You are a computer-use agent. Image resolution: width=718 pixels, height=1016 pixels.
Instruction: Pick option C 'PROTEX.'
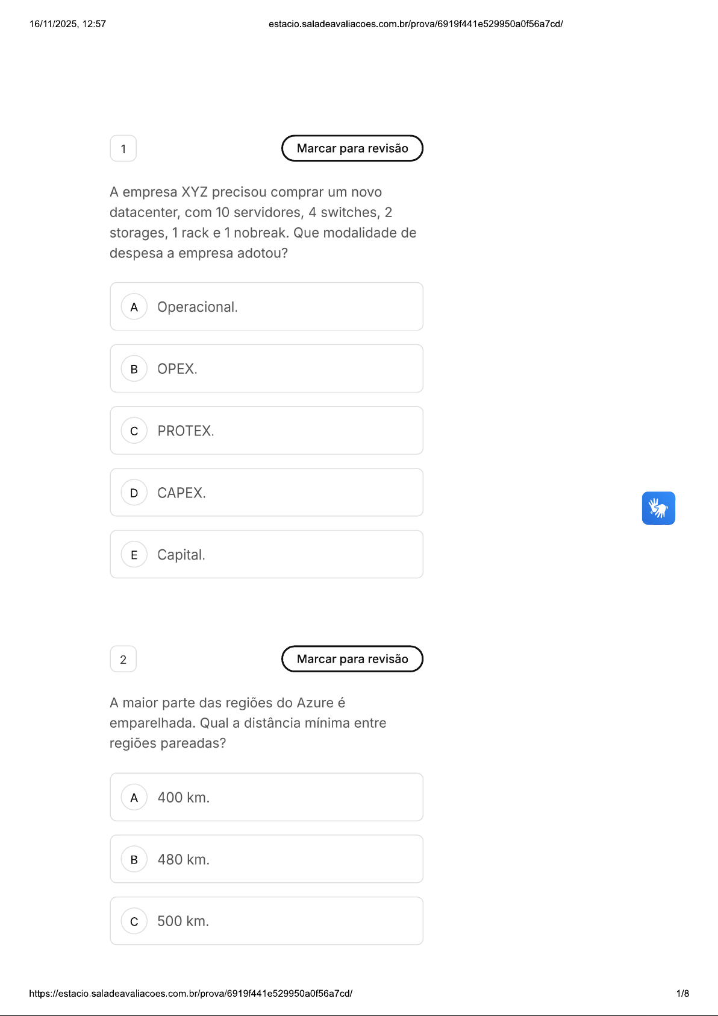[266, 431]
